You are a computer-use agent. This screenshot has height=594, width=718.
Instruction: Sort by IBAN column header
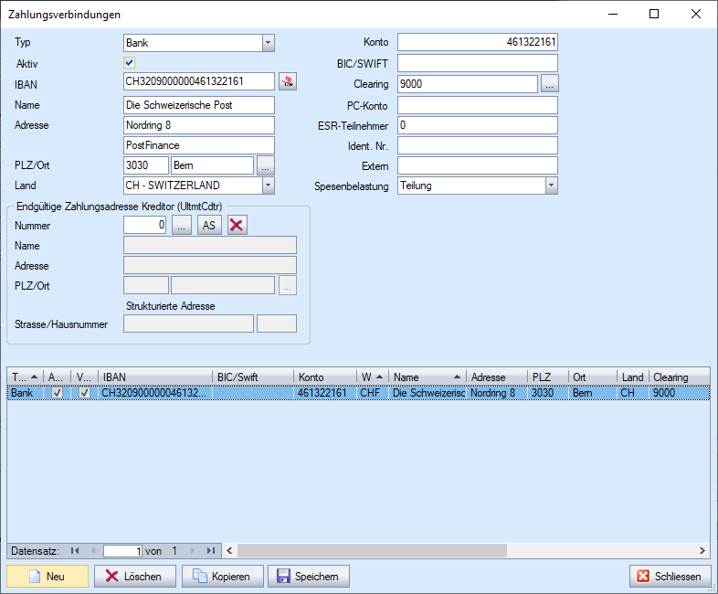click(155, 377)
